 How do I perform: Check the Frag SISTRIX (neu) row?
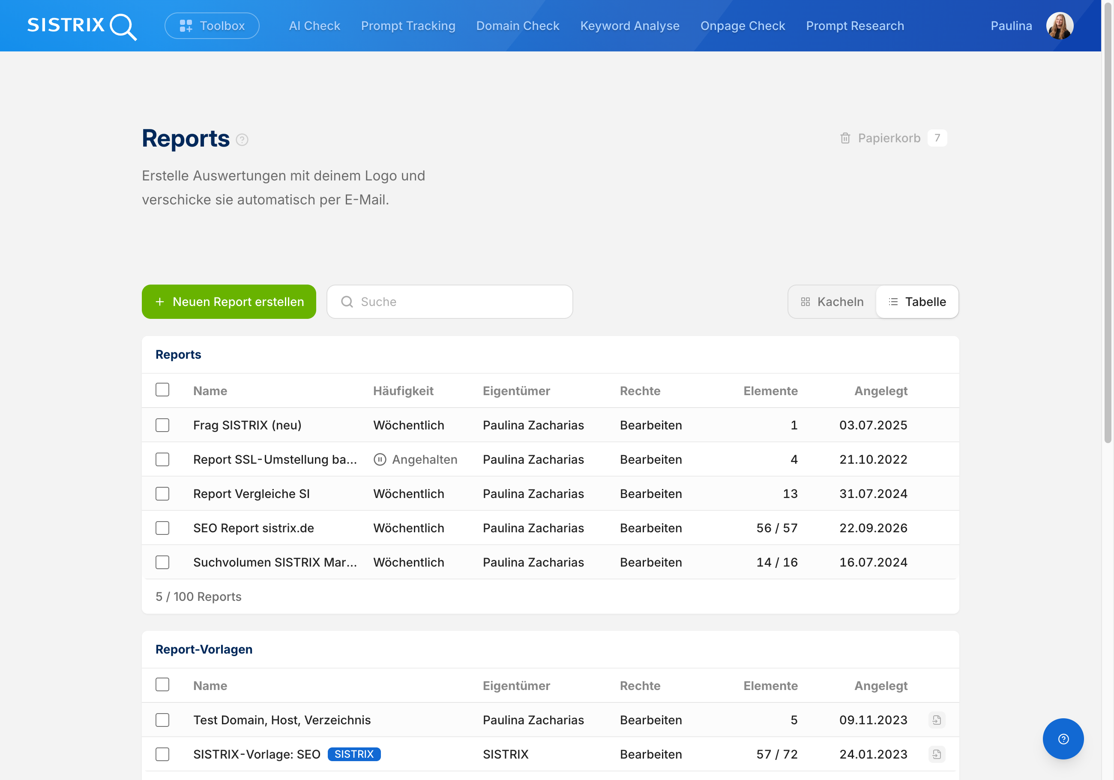click(162, 425)
